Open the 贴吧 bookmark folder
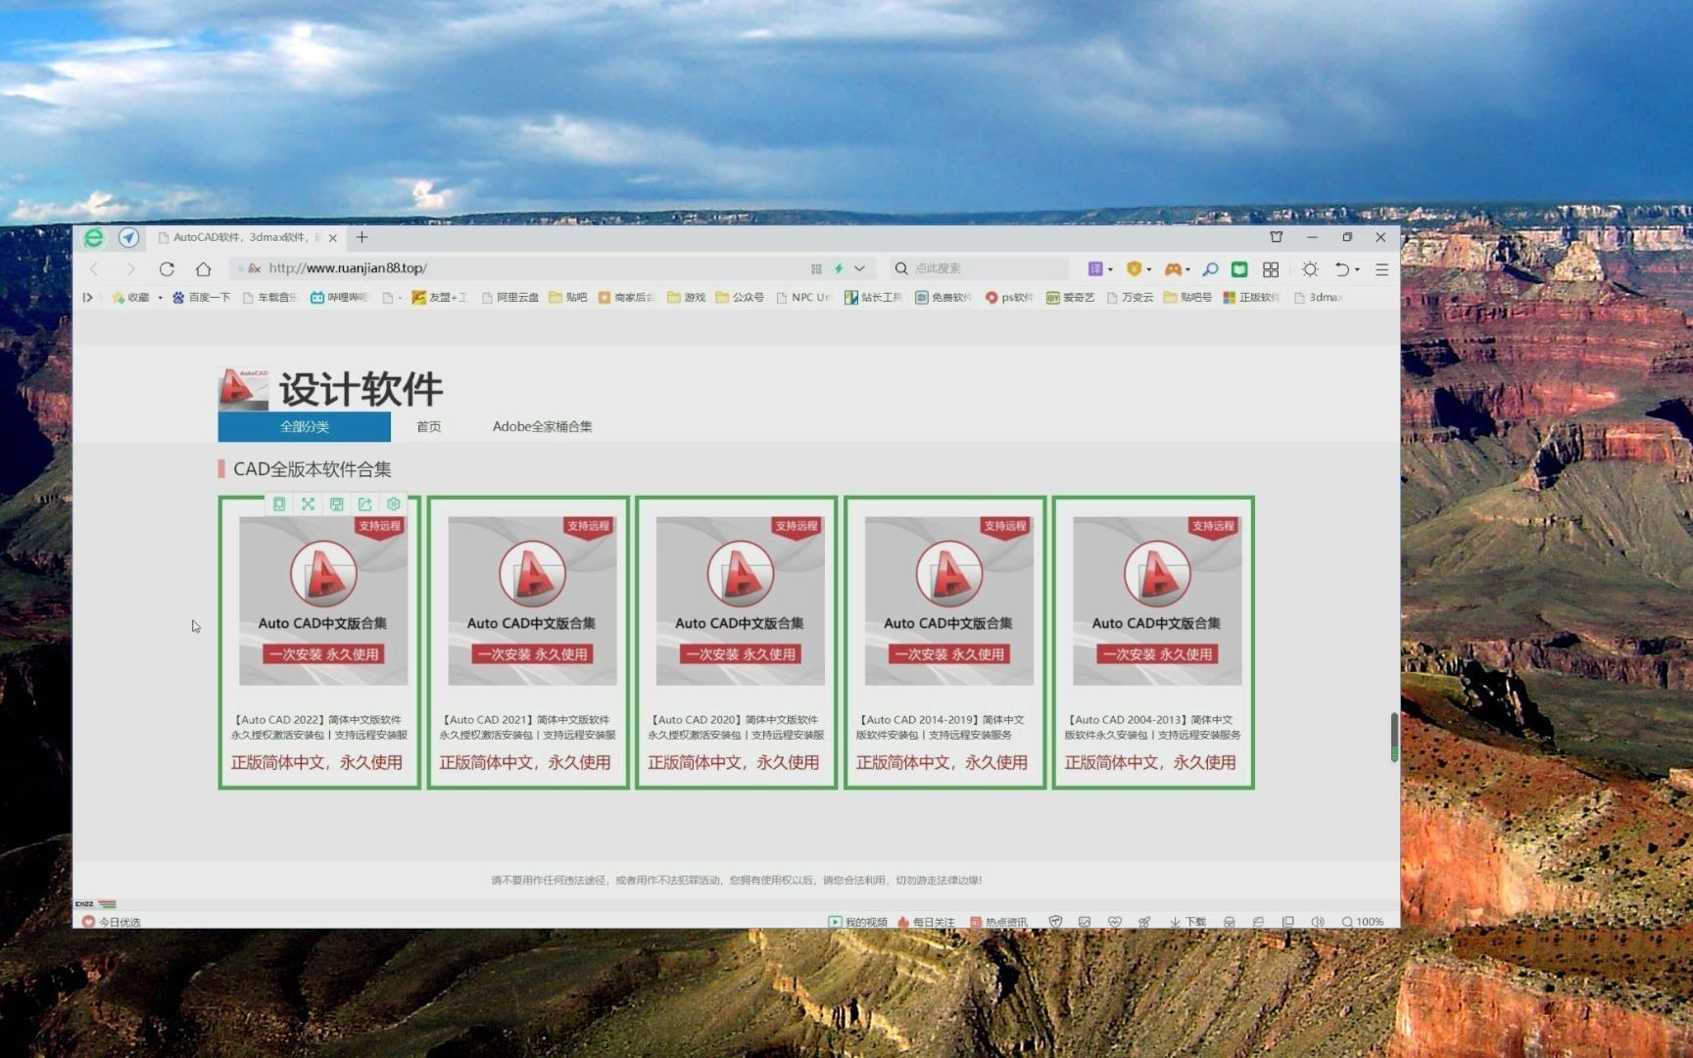 (x=568, y=297)
